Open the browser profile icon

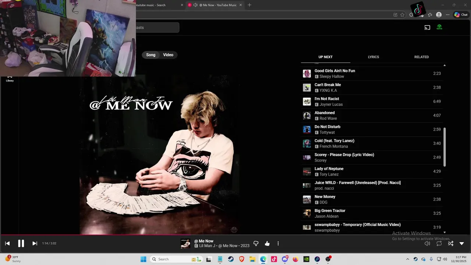pos(439,15)
